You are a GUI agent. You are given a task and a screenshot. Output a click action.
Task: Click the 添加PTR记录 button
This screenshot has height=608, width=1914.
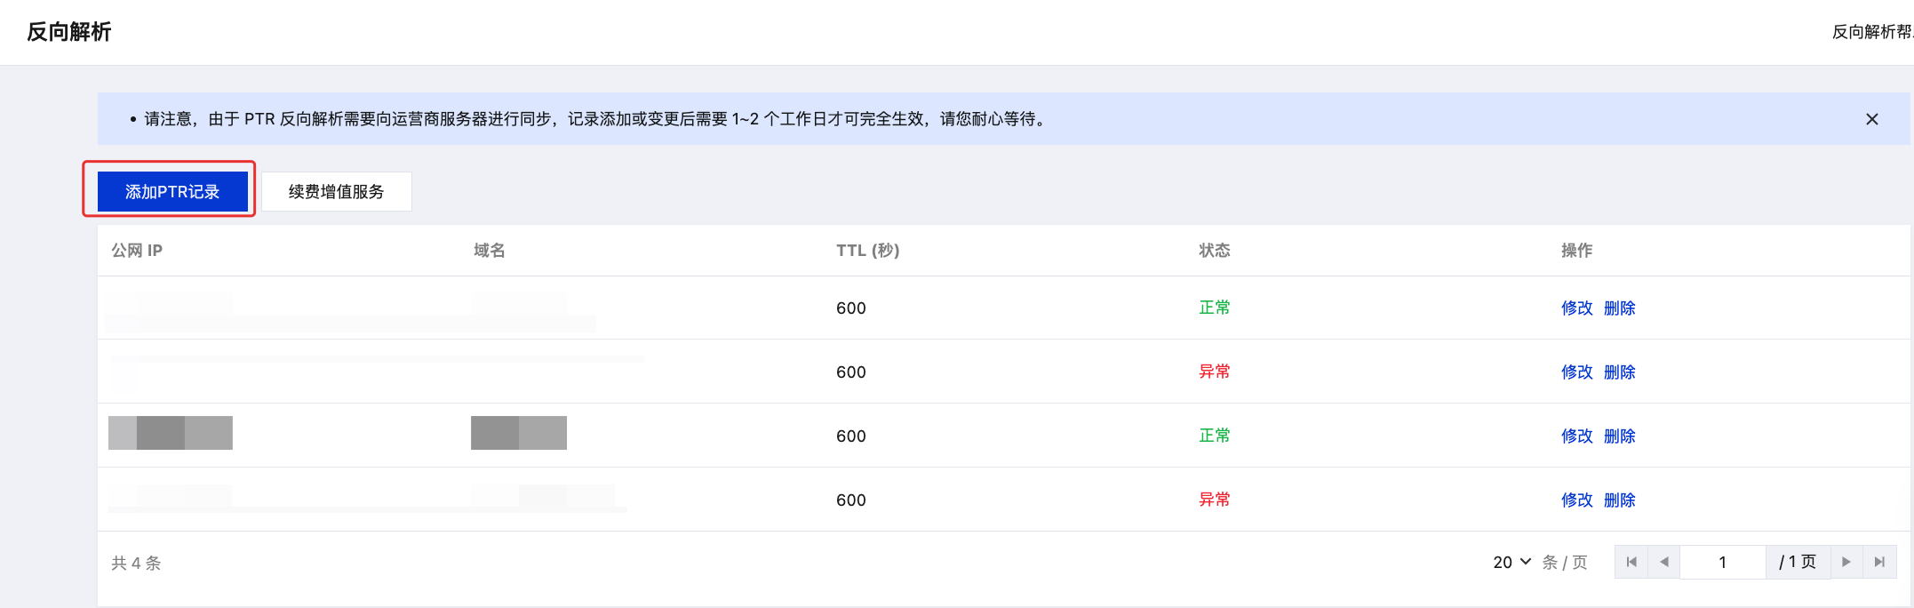(172, 192)
